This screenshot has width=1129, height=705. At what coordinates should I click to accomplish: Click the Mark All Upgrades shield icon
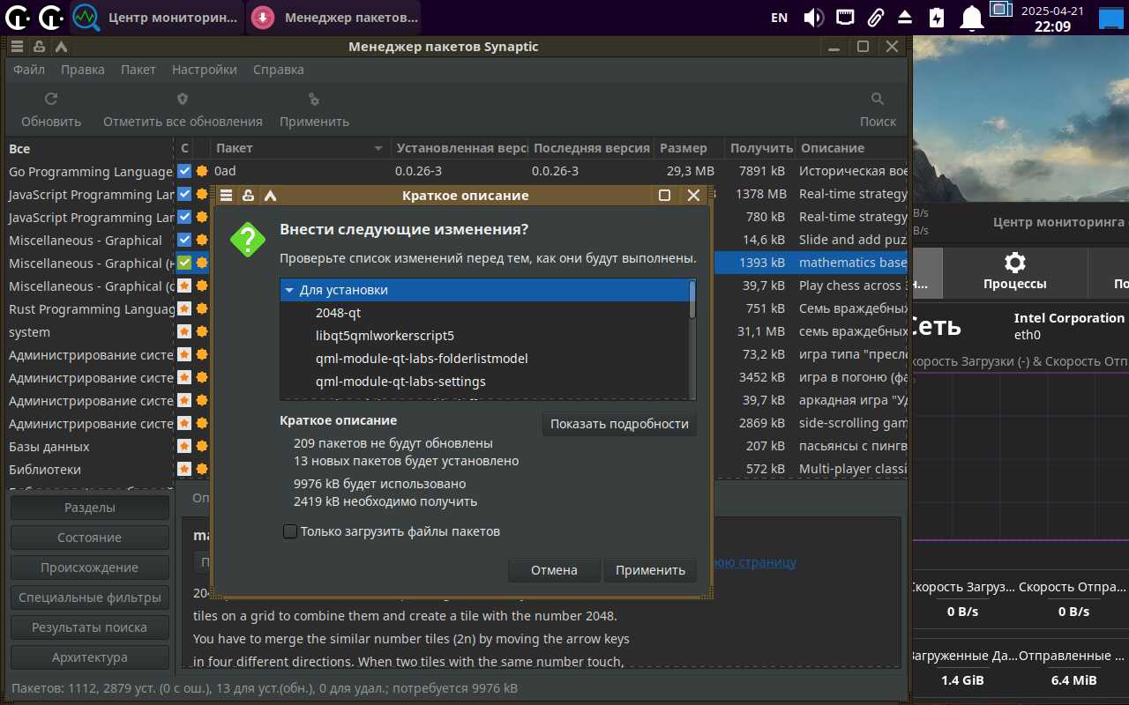pyautogui.click(x=183, y=100)
